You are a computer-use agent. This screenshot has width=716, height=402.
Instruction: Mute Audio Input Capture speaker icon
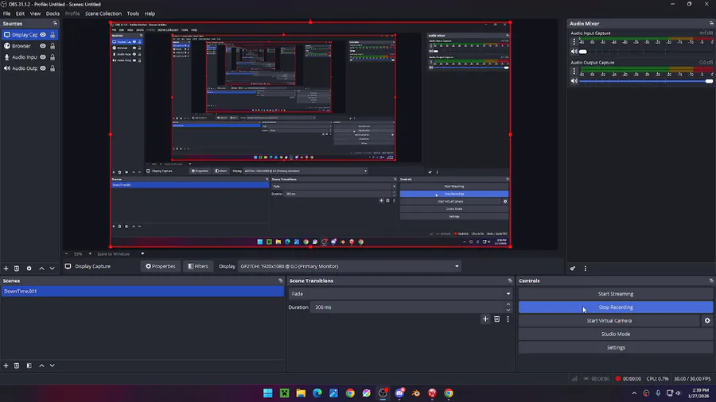tap(574, 52)
